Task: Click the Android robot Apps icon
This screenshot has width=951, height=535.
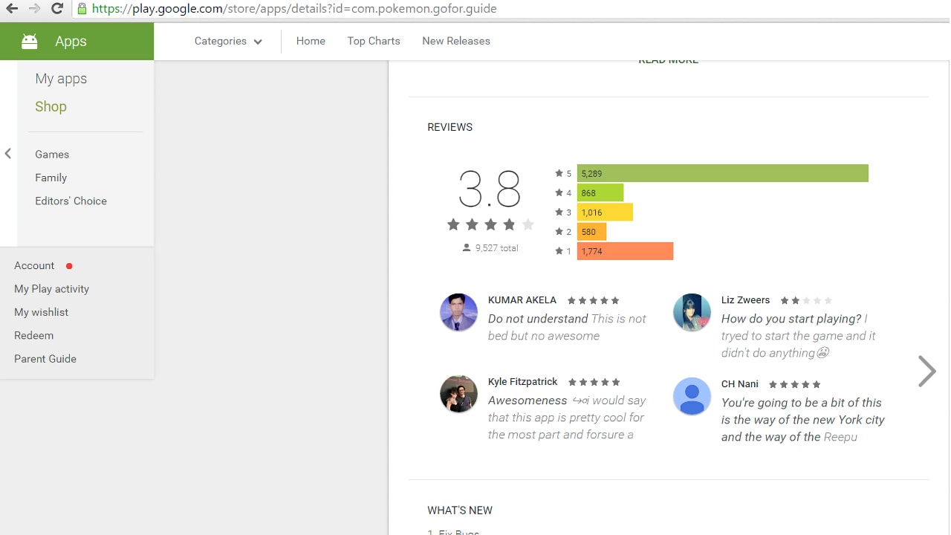Action: pyautogui.click(x=30, y=42)
